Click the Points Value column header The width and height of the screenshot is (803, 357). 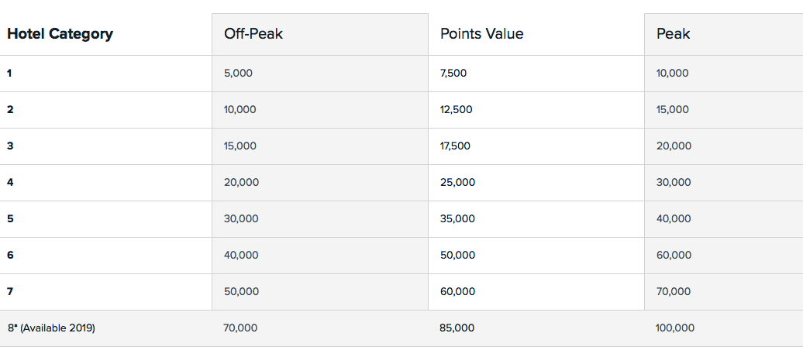481,34
